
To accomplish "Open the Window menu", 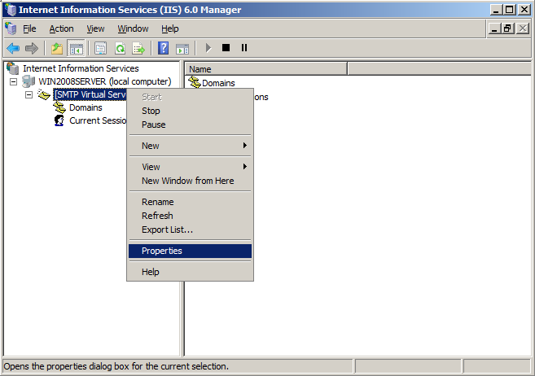I will [133, 28].
